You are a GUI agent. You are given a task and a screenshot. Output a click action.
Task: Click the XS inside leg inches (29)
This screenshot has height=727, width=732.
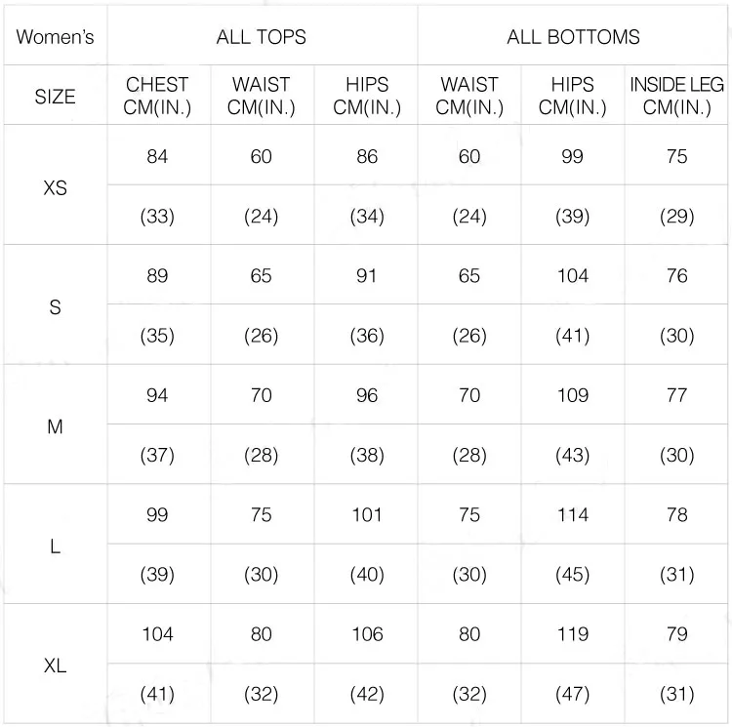[677, 216]
